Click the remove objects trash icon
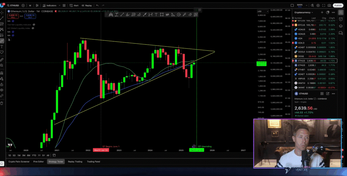Screen dimensions: 347x176 pyautogui.click(x=2, y=103)
